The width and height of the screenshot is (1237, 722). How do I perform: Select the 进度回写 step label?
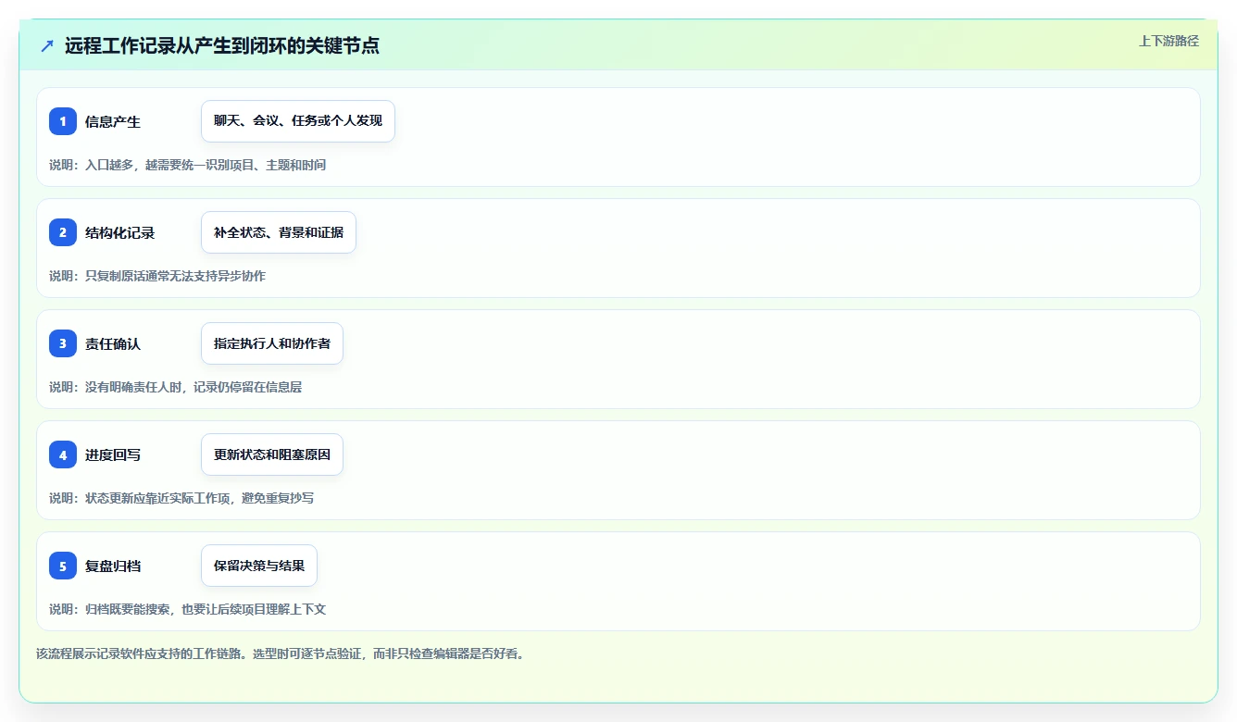[113, 454]
